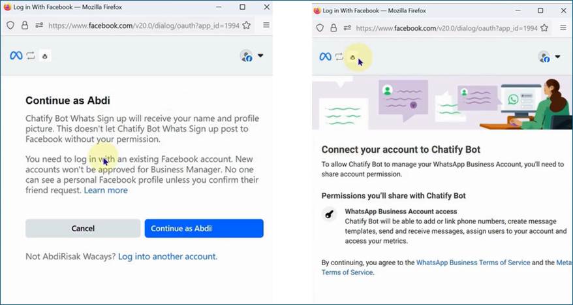Click the URL address field in the left window

144,25
